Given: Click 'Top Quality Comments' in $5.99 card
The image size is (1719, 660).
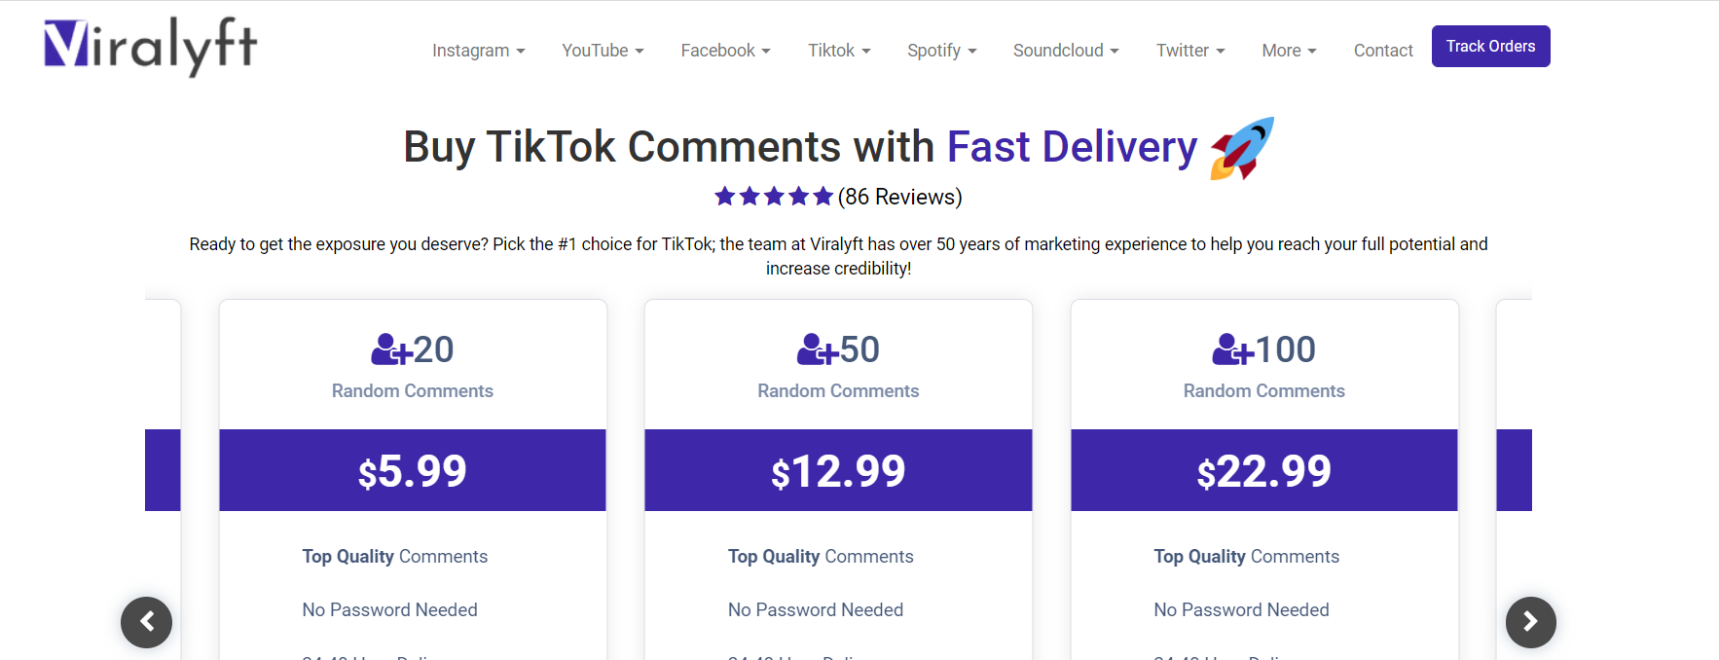Looking at the screenshot, I should pos(395,557).
